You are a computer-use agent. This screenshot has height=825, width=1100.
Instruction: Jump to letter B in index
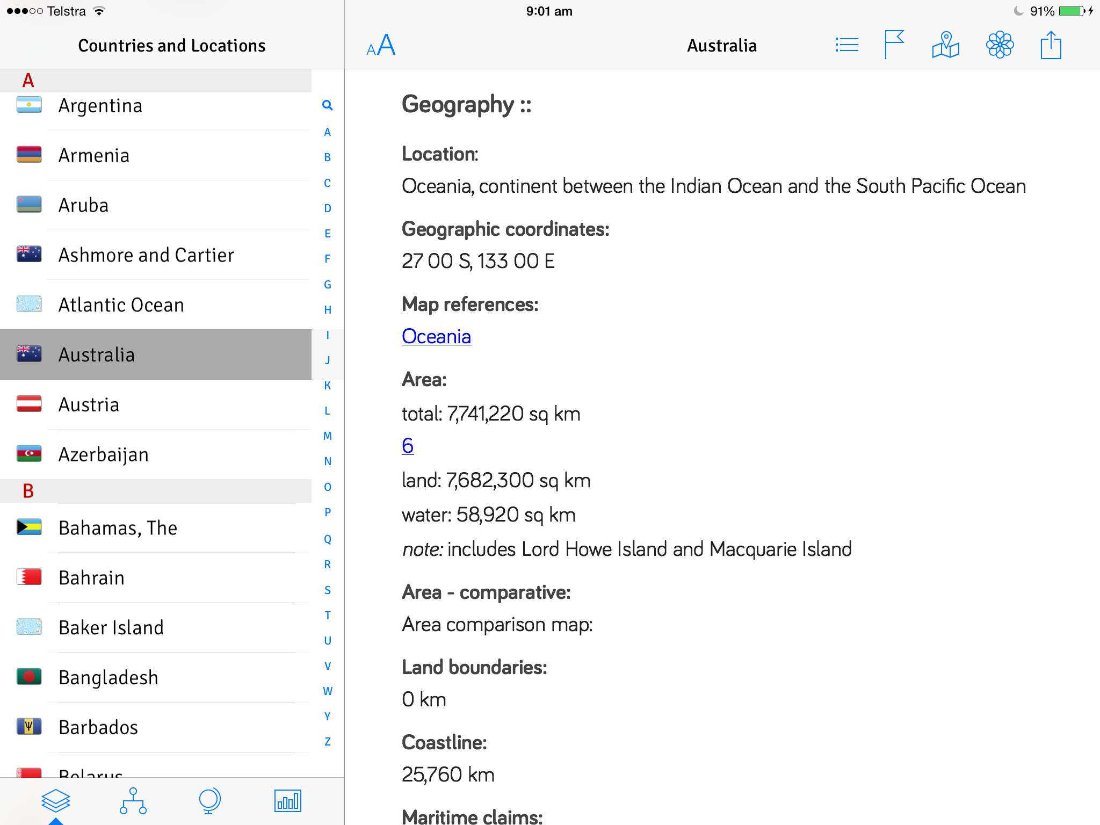pyautogui.click(x=327, y=157)
